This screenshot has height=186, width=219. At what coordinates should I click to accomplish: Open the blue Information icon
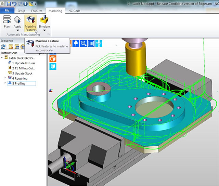(25, 4)
